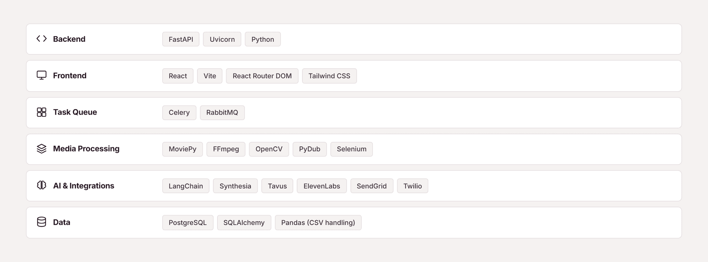This screenshot has height=262, width=708.
Task: Select the Pandas (CSV handling) tag
Action: (318, 223)
